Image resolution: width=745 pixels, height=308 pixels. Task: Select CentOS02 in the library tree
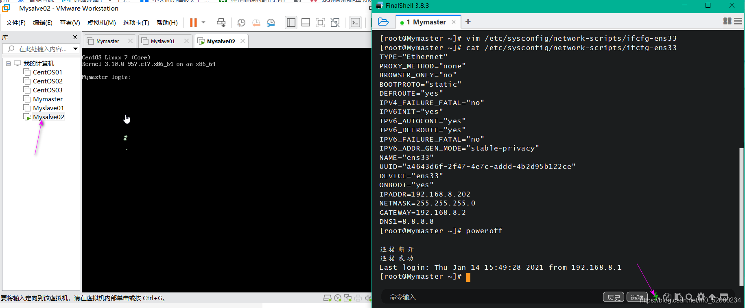pos(47,81)
